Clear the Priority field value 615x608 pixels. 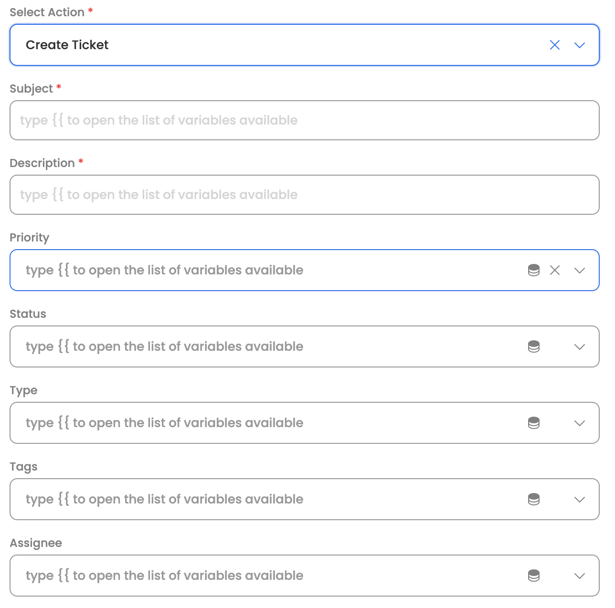(555, 270)
